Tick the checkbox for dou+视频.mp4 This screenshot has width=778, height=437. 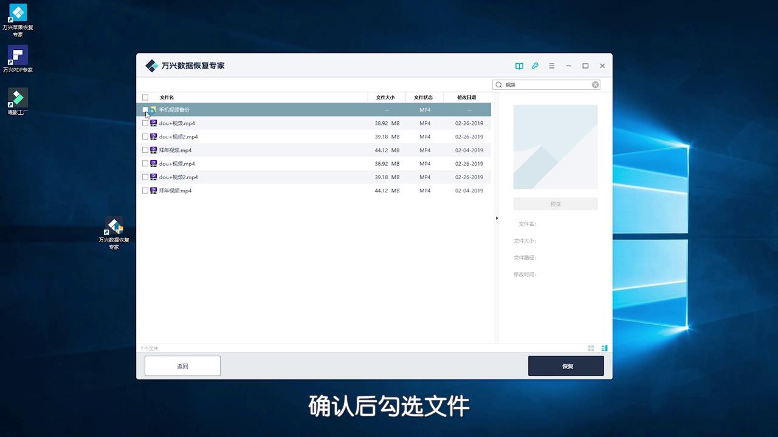(145, 123)
